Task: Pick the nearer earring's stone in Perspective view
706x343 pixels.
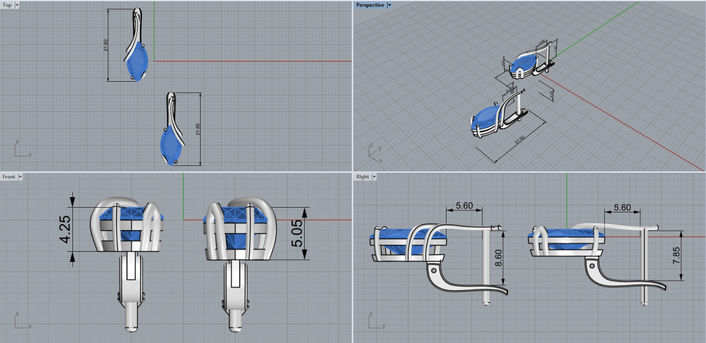Action: tap(487, 118)
